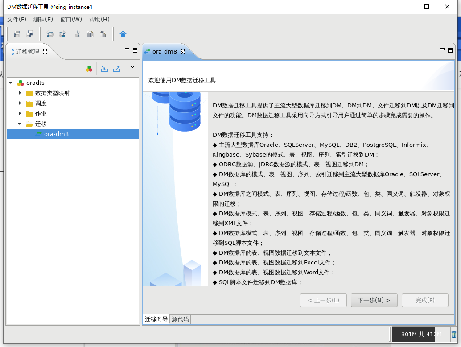461x347 pixels.
Task: Click the export icon in 迁移管理 toolbar
Action: [117, 69]
